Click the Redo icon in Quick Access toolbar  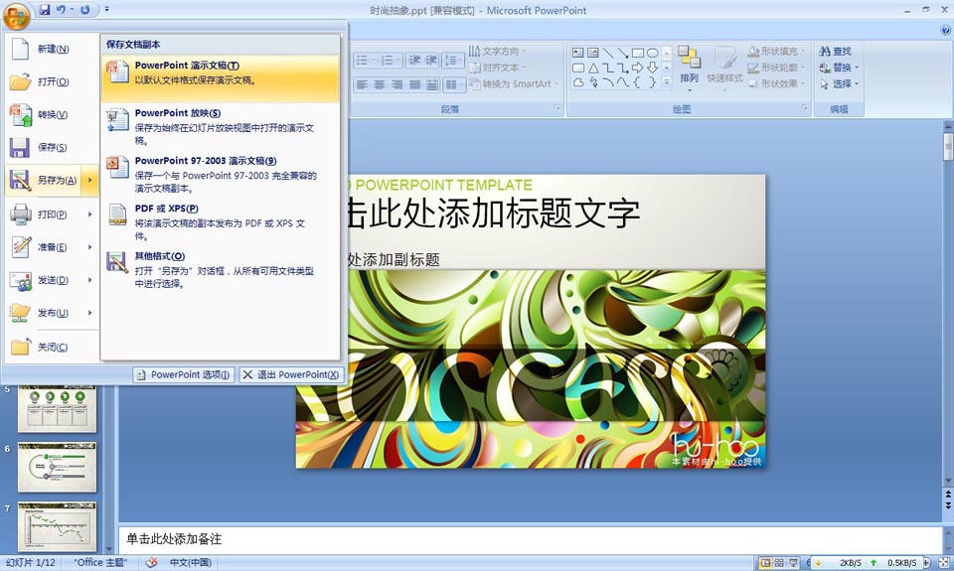click(x=85, y=10)
